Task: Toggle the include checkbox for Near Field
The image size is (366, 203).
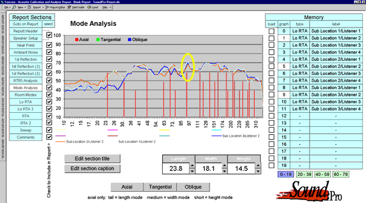Action: tap(49, 45)
